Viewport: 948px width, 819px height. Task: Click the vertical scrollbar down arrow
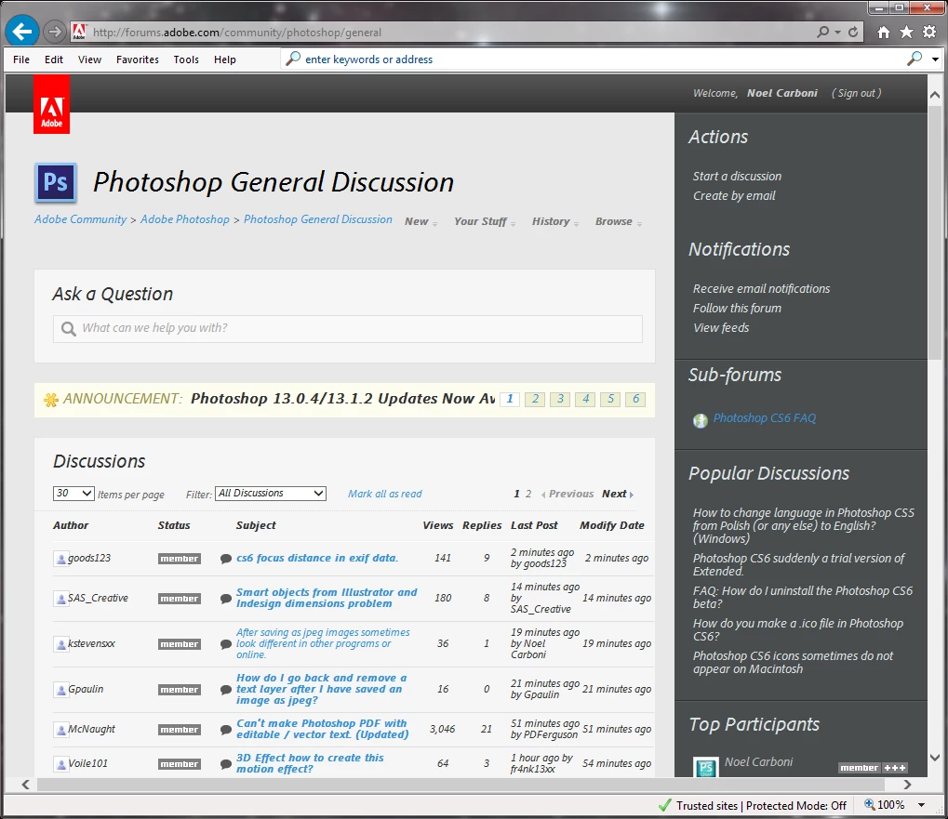[935, 758]
